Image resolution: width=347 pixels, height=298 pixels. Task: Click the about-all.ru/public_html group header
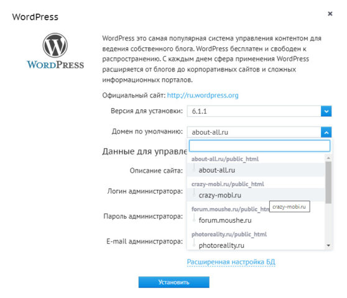[x=225, y=159]
